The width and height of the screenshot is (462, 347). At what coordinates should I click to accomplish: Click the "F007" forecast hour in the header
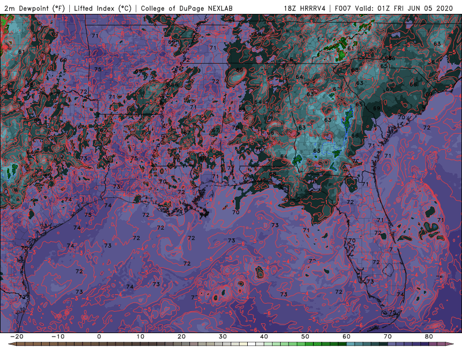pos(344,8)
